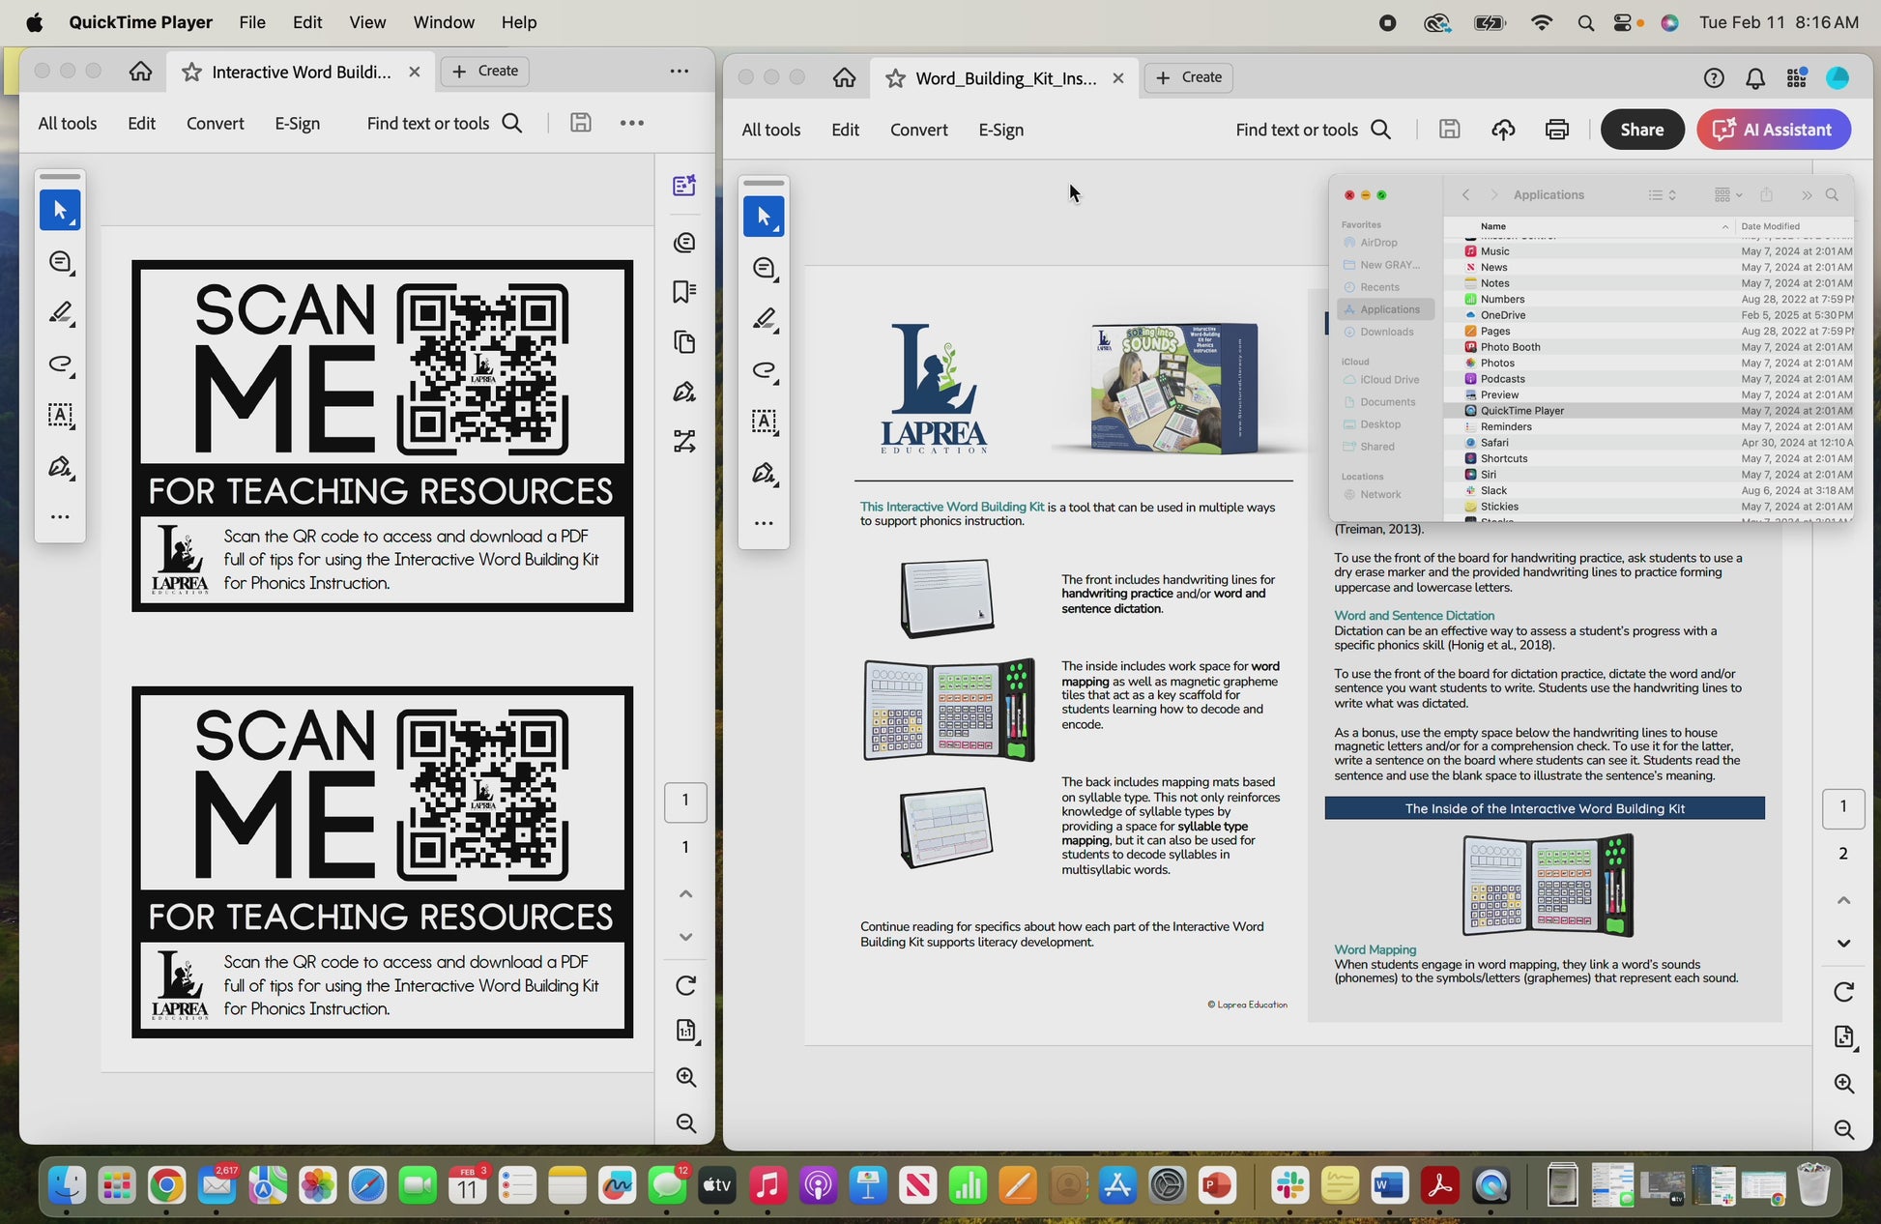This screenshot has height=1224, width=1881.
Task: Open the Acrobat help icon
Action: tap(1713, 78)
